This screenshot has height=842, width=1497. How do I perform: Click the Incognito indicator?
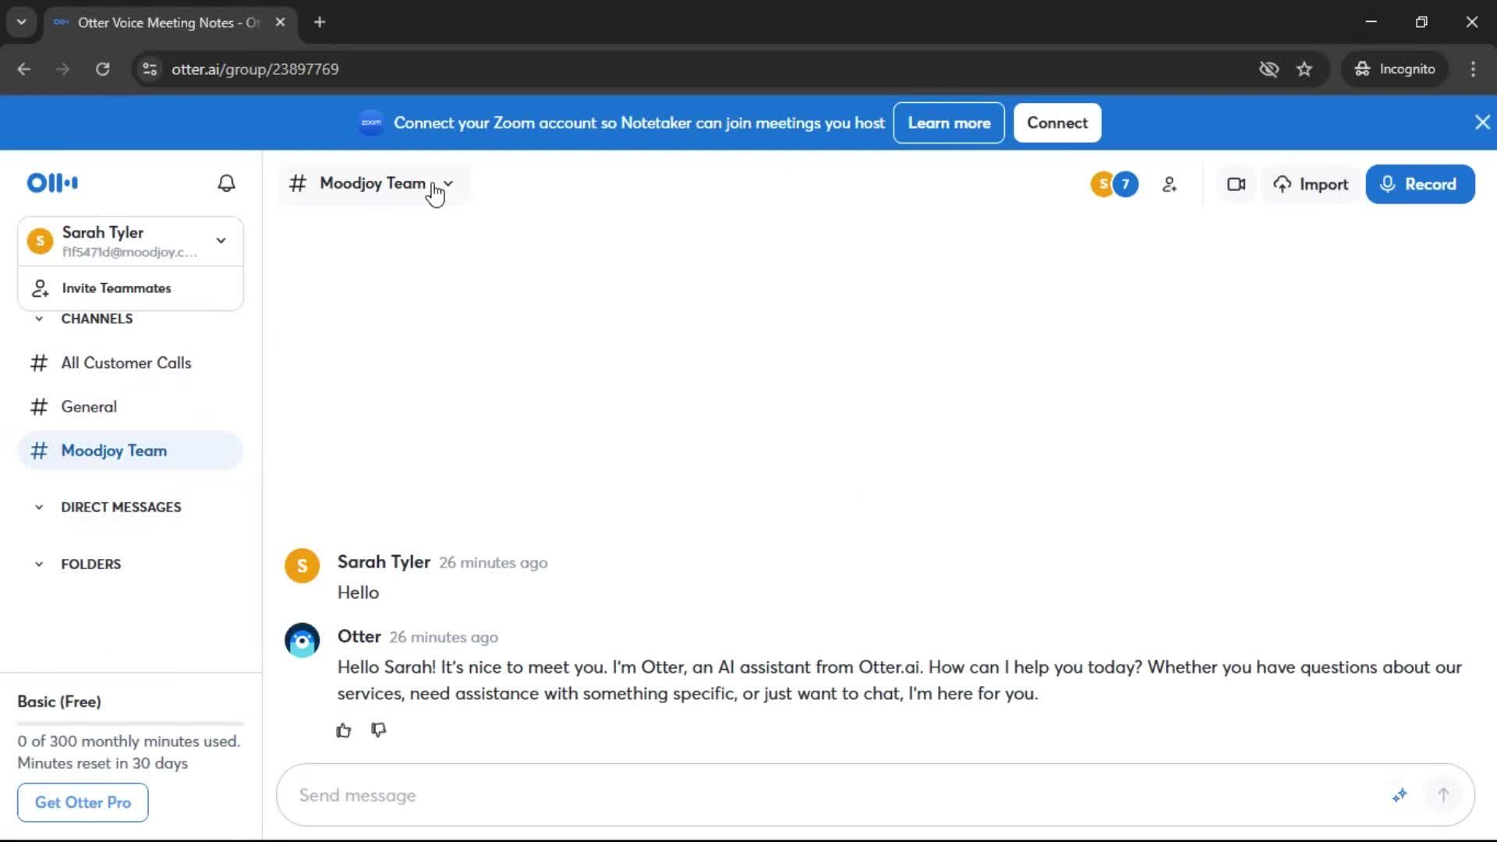[x=1395, y=69]
